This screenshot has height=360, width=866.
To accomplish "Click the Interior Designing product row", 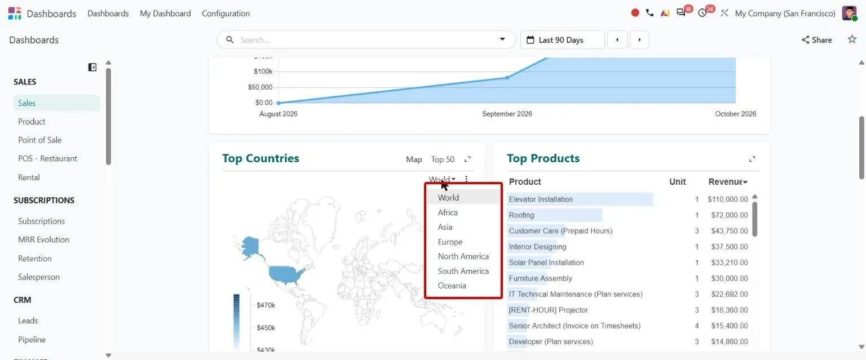I will click(628, 247).
